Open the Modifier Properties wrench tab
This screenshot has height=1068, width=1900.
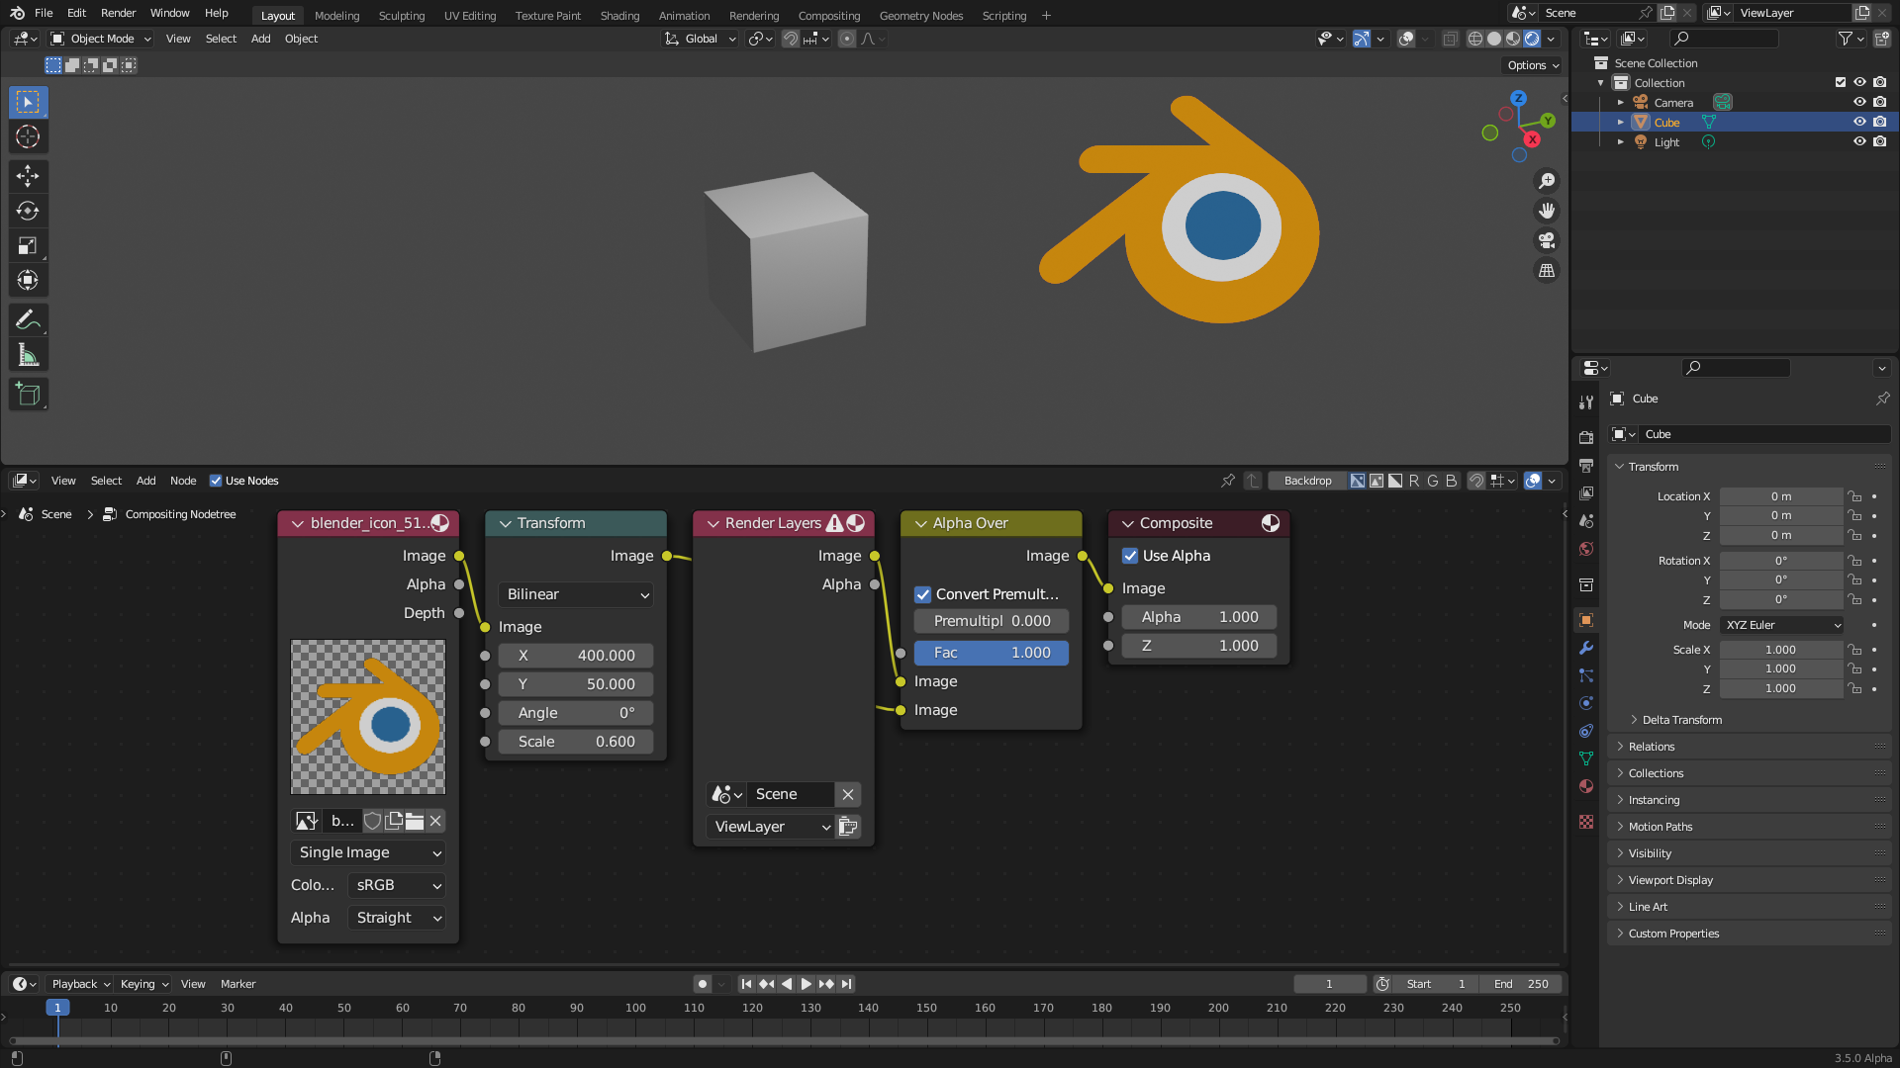pos(1586,647)
